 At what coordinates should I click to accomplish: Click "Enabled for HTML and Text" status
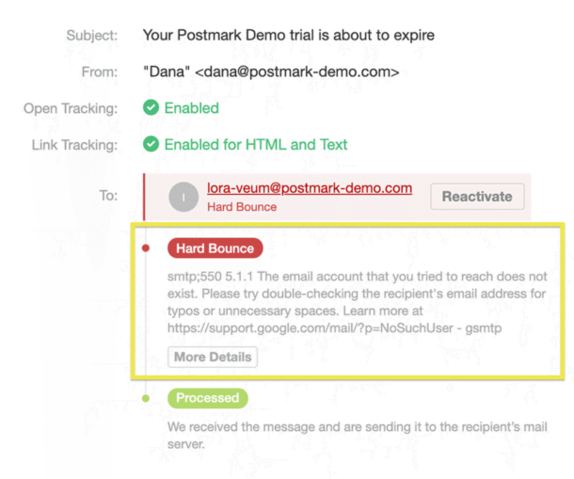point(256,145)
